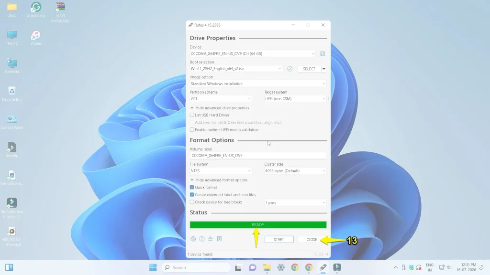Click the START button
490x275 pixels.
279,240
